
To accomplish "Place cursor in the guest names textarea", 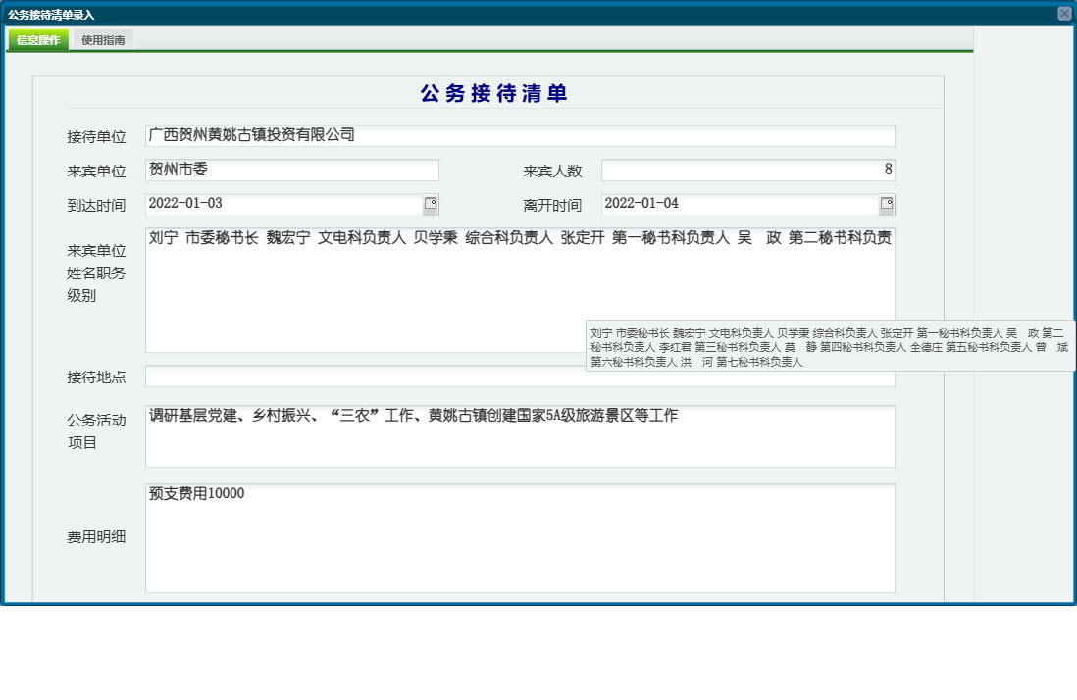I will [520, 284].
